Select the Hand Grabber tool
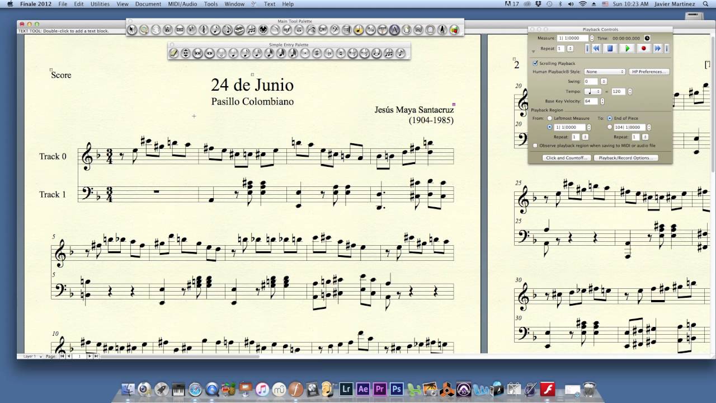 pos(156,30)
